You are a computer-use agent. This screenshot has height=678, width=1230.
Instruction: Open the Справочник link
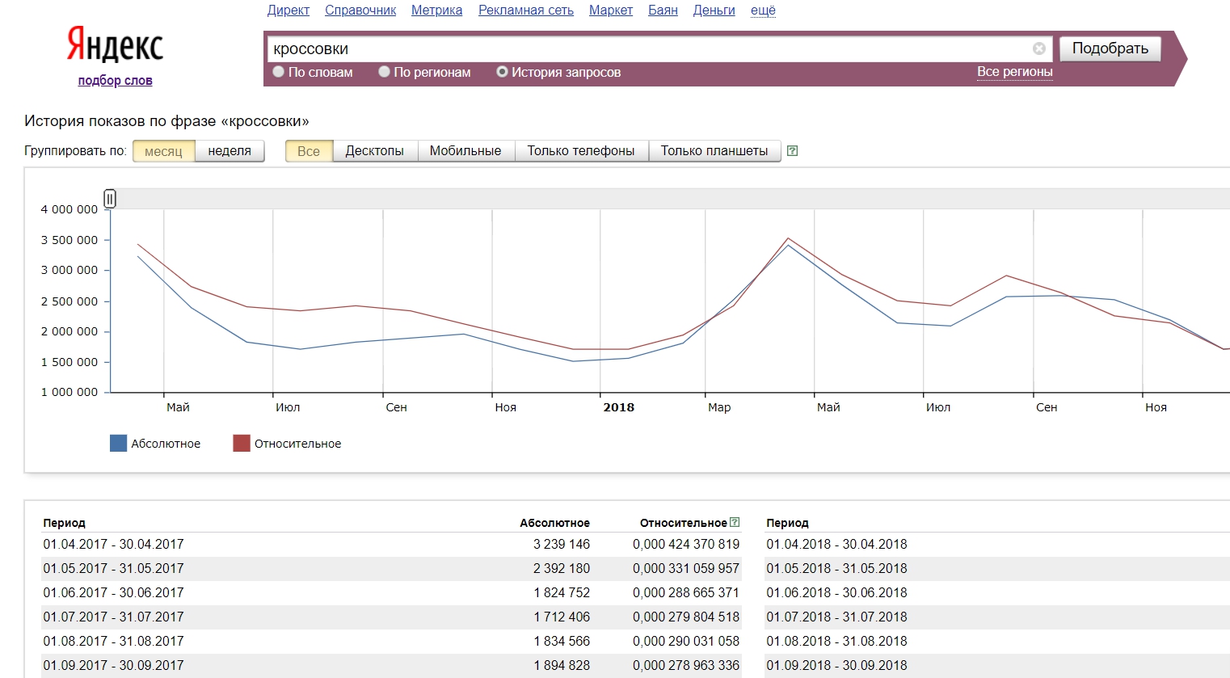click(x=360, y=11)
